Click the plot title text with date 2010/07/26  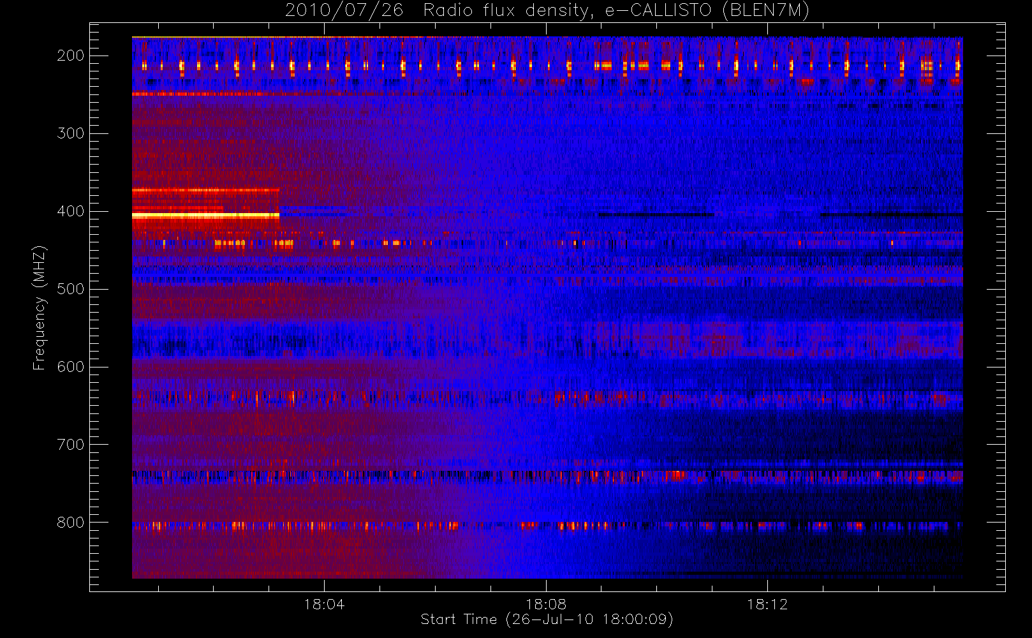coord(547,11)
